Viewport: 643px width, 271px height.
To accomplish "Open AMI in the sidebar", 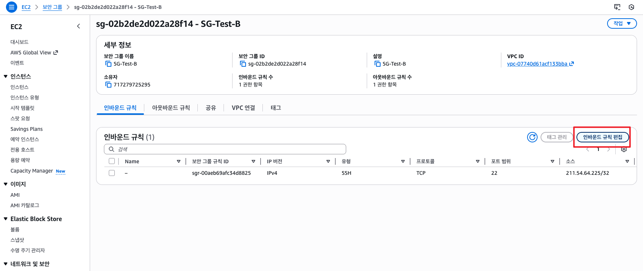I will 15,195.
